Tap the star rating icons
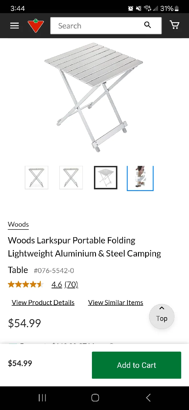Viewport: 189px width, 410px height. tap(26, 284)
